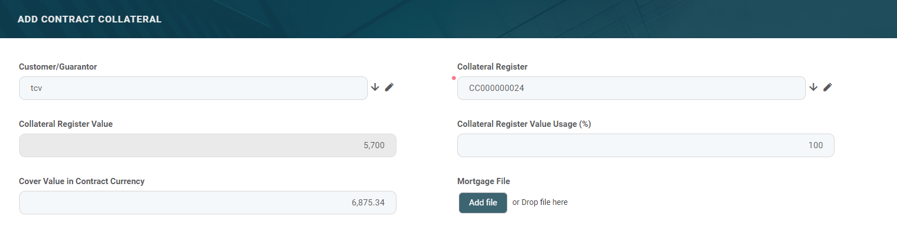
Task: Click the Collateral Register Value label
Action: coord(66,124)
